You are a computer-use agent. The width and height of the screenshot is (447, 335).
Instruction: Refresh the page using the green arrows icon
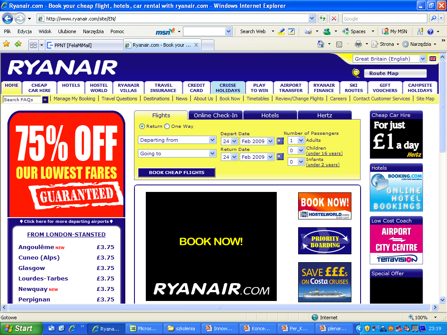tap(323, 18)
